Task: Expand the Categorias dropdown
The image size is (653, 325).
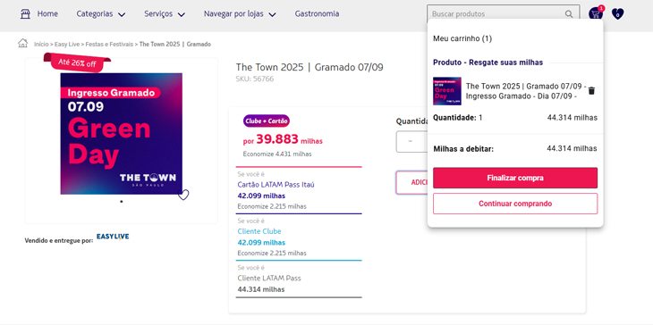Action: point(101,14)
